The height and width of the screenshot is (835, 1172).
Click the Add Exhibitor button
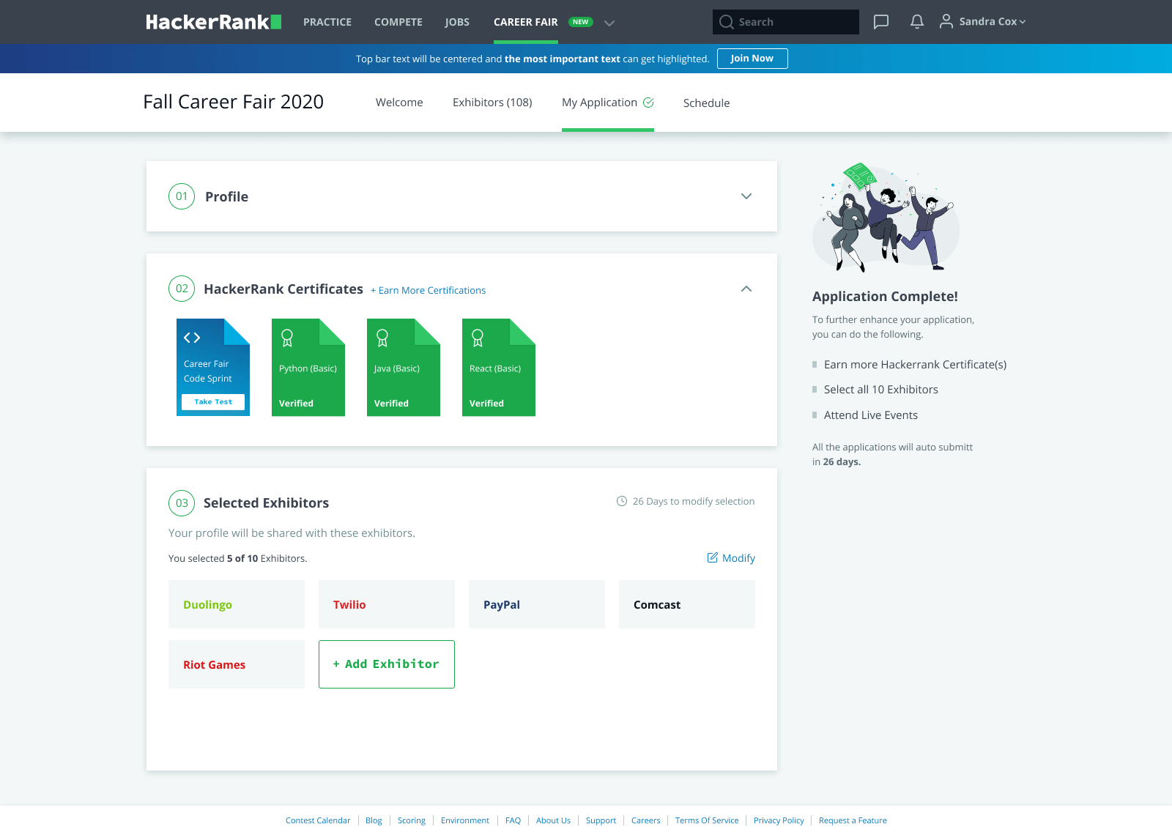tap(387, 664)
